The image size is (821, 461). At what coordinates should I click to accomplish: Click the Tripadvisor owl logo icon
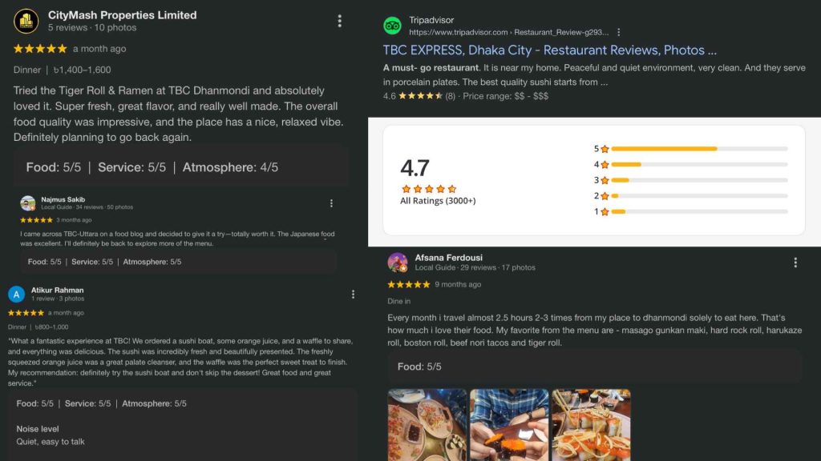pos(392,26)
